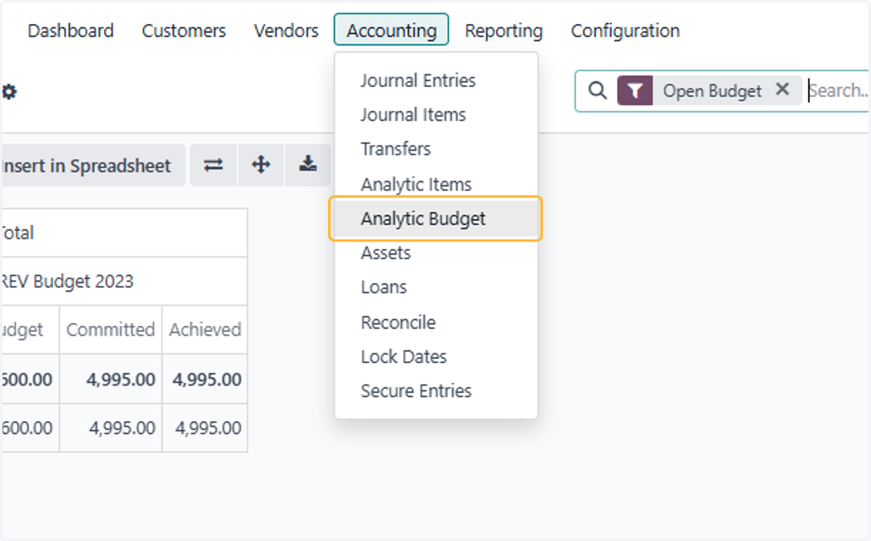Open Analytic Budget from the dropdown
This screenshot has width=871, height=541.
[x=436, y=218]
